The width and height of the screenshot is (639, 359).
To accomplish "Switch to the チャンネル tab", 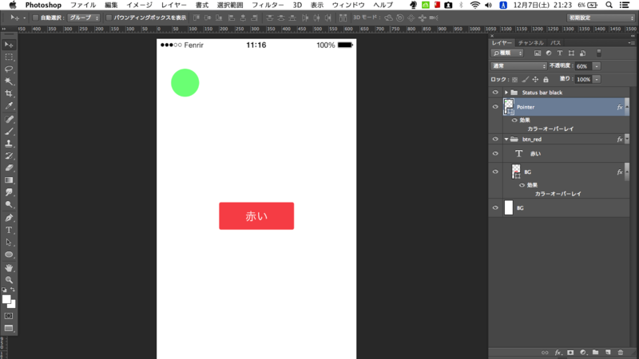I will (x=530, y=43).
